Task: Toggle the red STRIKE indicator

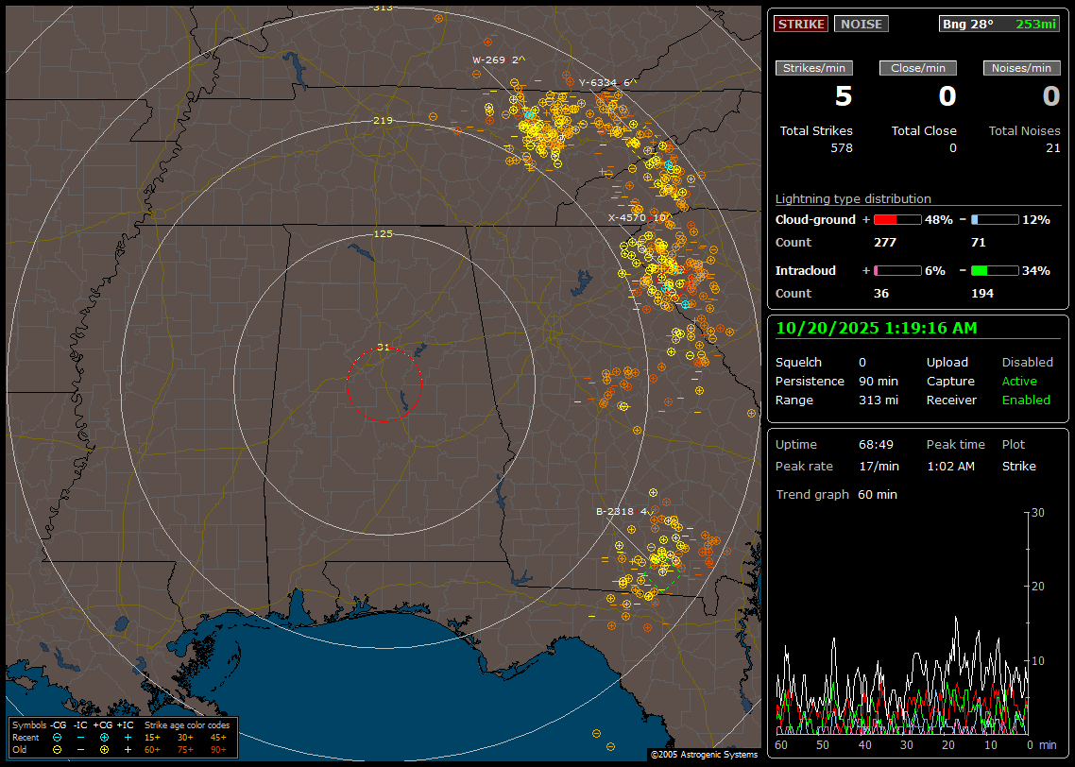Action: click(x=801, y=25)
